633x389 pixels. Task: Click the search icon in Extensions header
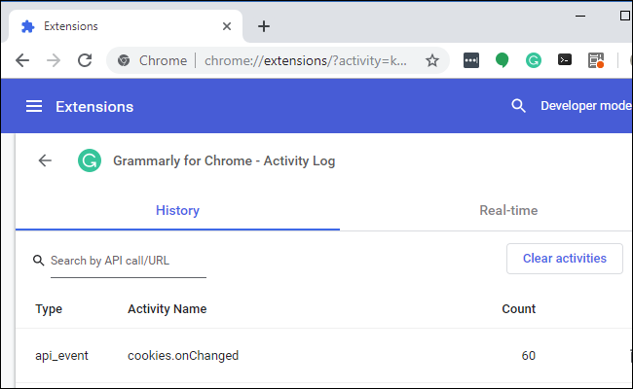pos(518,106)
